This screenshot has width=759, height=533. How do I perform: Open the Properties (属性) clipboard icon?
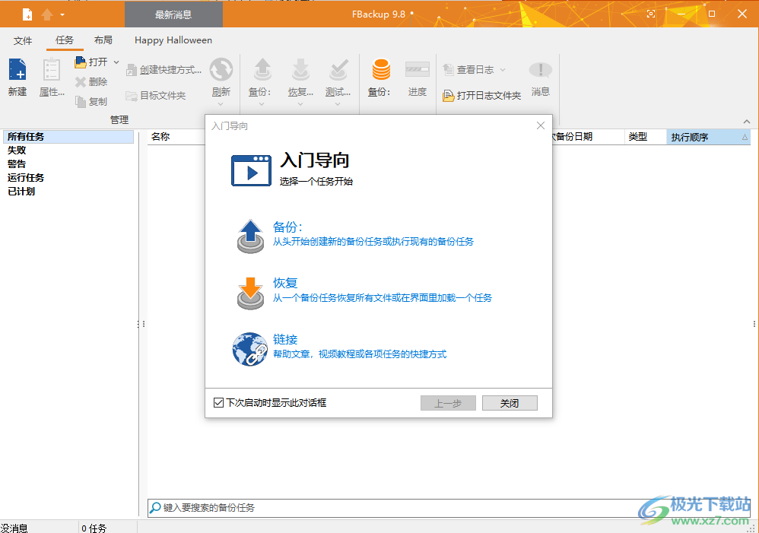pyautogui.click(x=51, y=70)
